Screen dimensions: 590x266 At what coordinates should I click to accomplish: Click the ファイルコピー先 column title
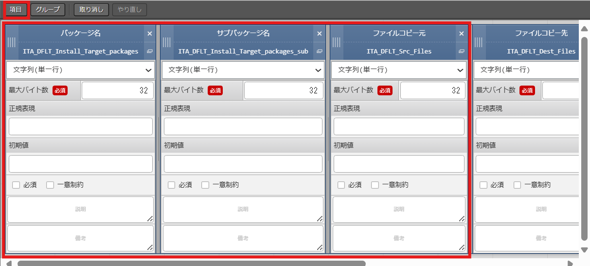click(x=541, y=34)
